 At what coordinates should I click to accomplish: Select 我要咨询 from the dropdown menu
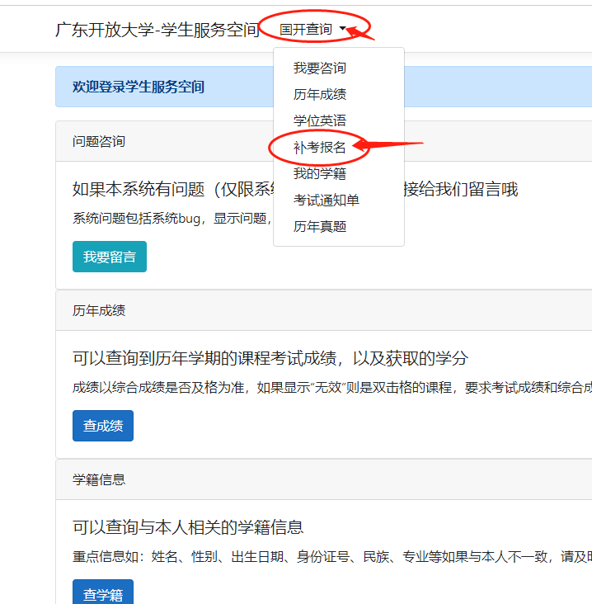(319, 68)
